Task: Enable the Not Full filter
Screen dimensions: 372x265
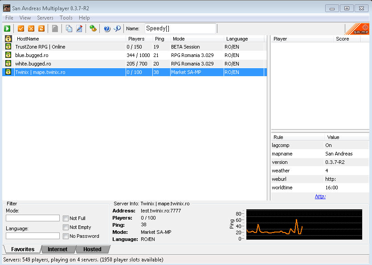Action: click(x=66, y=218)
